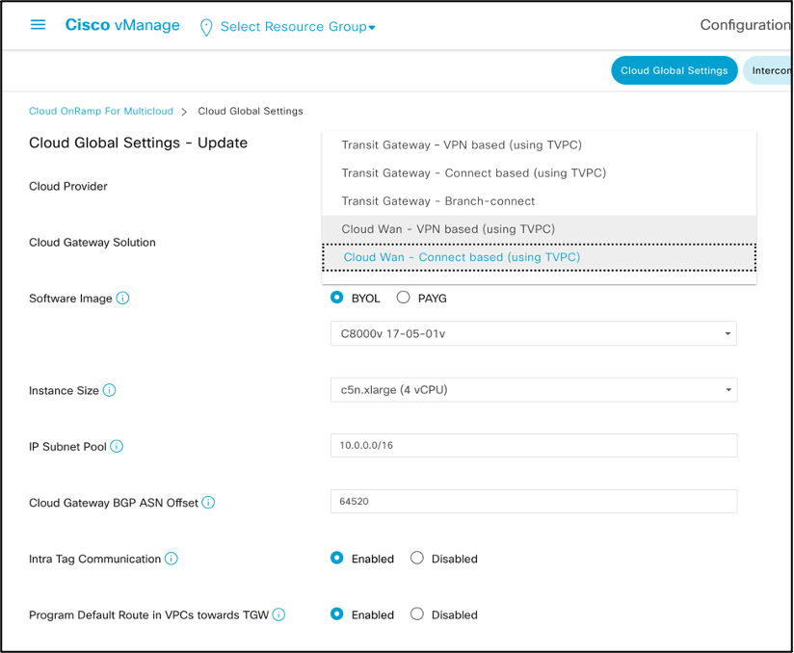Image resolution: width=794 pixels, height=653 pixels.
Task: Click the IP Subnet Pool info icon
Action: (x=117, y=447)
